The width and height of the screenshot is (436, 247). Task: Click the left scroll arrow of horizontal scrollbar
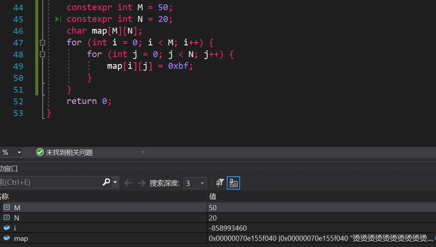[x=143, y=152]
